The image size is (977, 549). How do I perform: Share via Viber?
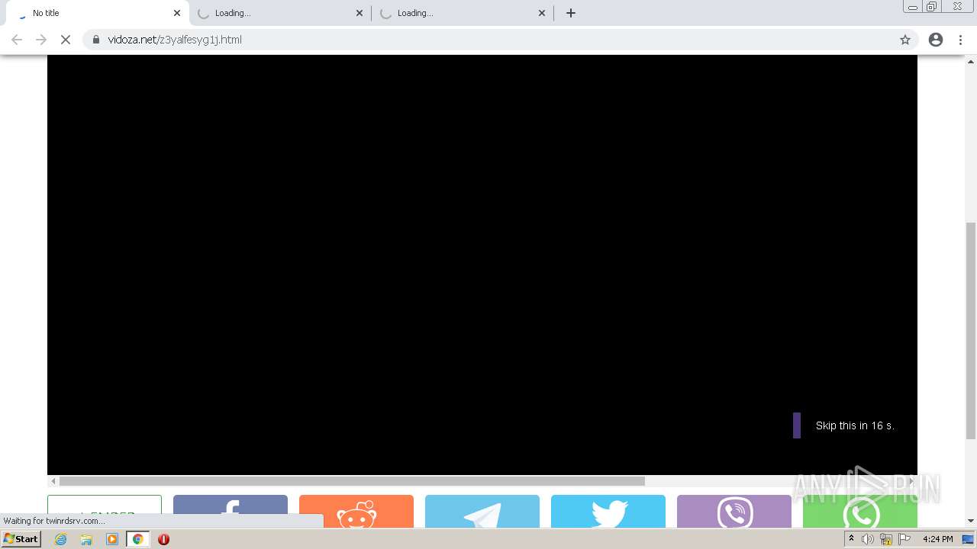[734, 511]
